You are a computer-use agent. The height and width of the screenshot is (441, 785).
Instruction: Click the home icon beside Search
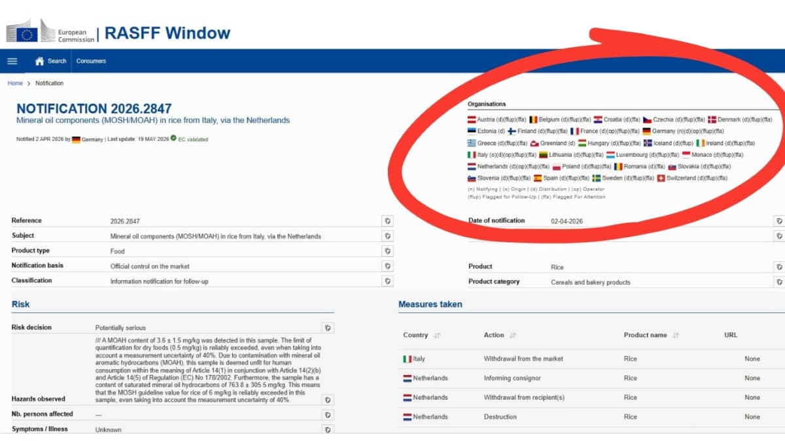(x=40, y=61)
